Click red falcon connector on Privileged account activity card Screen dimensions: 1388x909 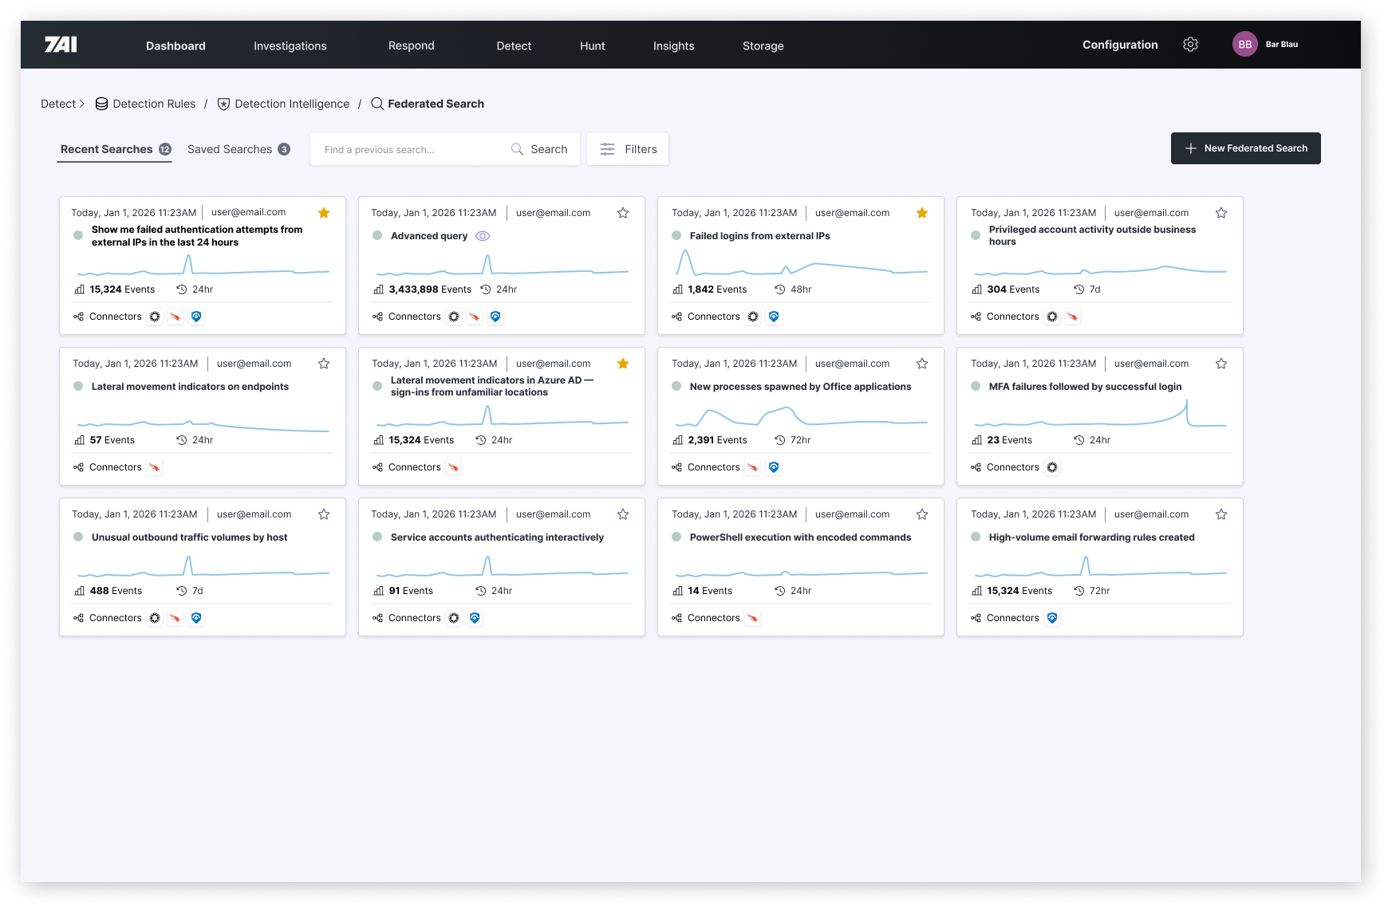pos(1073,317)
